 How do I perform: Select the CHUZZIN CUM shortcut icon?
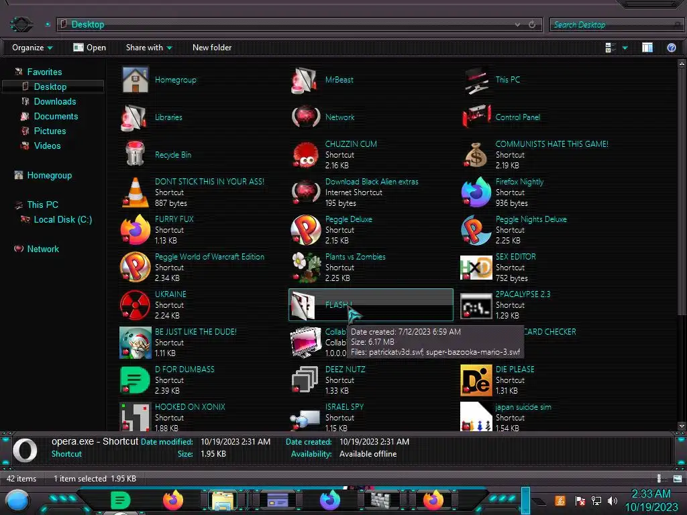pos(305,155)
